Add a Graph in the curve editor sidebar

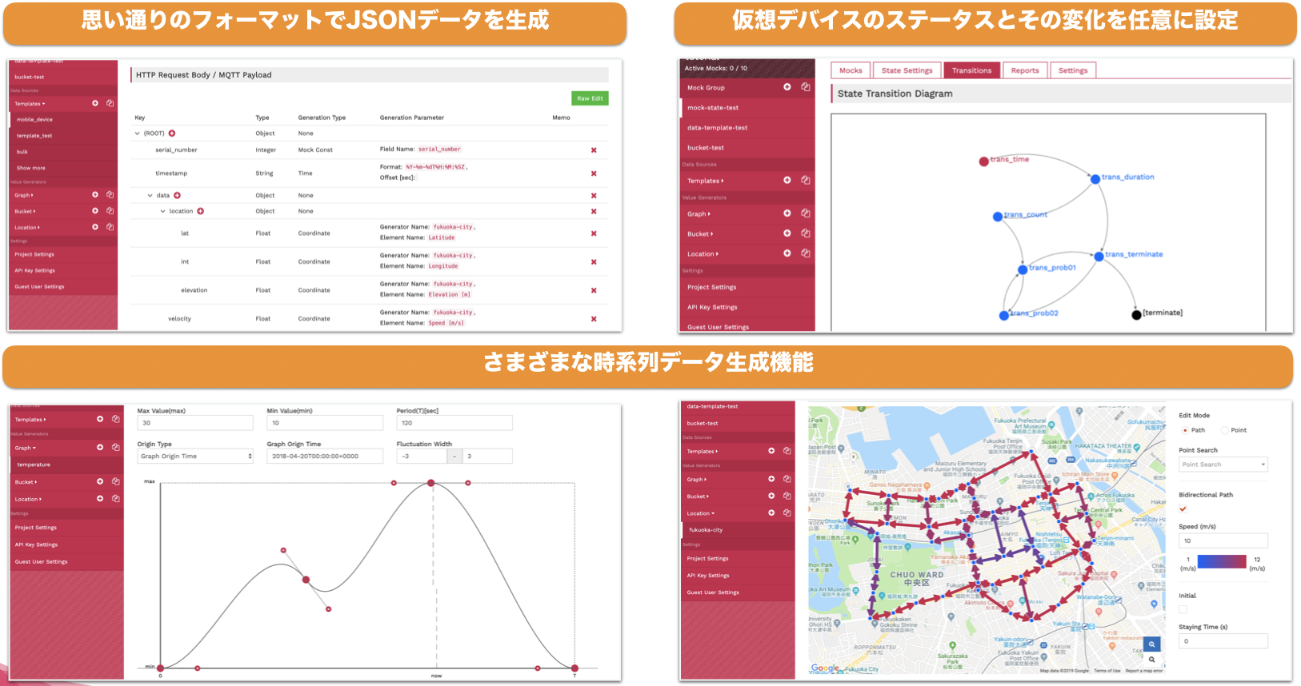click(x=100, y=448)
